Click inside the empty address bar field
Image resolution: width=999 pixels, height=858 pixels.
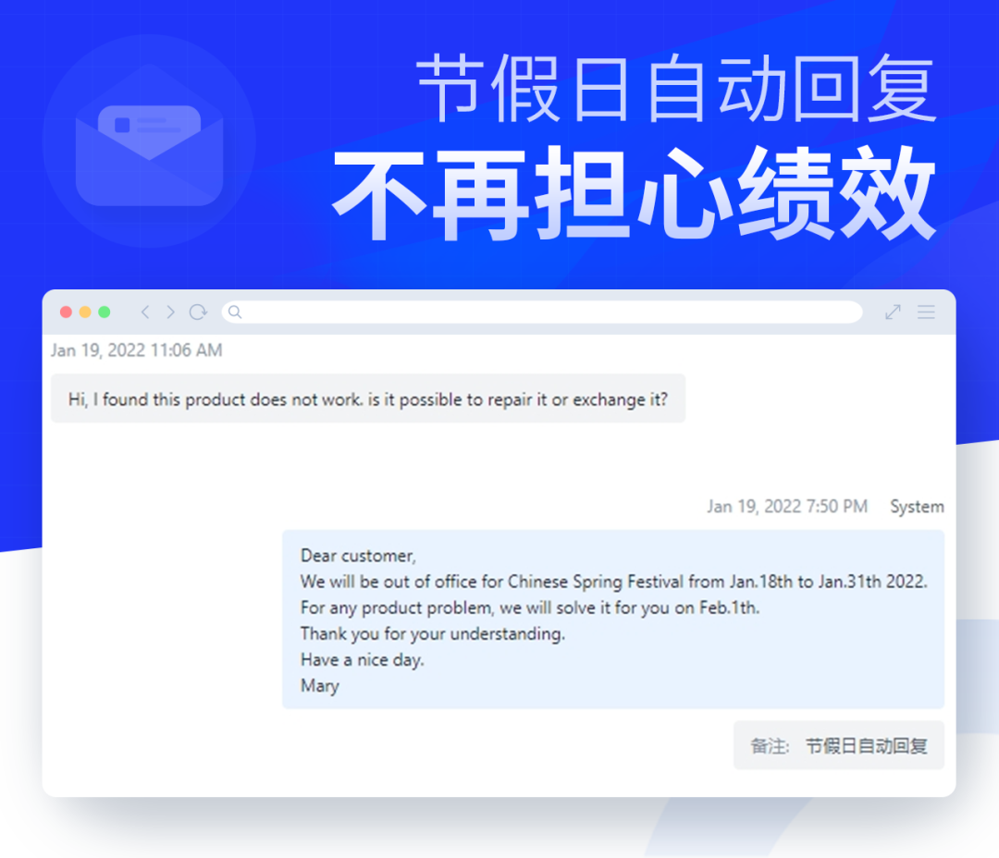pyautogui.click(x=546, y=313)
